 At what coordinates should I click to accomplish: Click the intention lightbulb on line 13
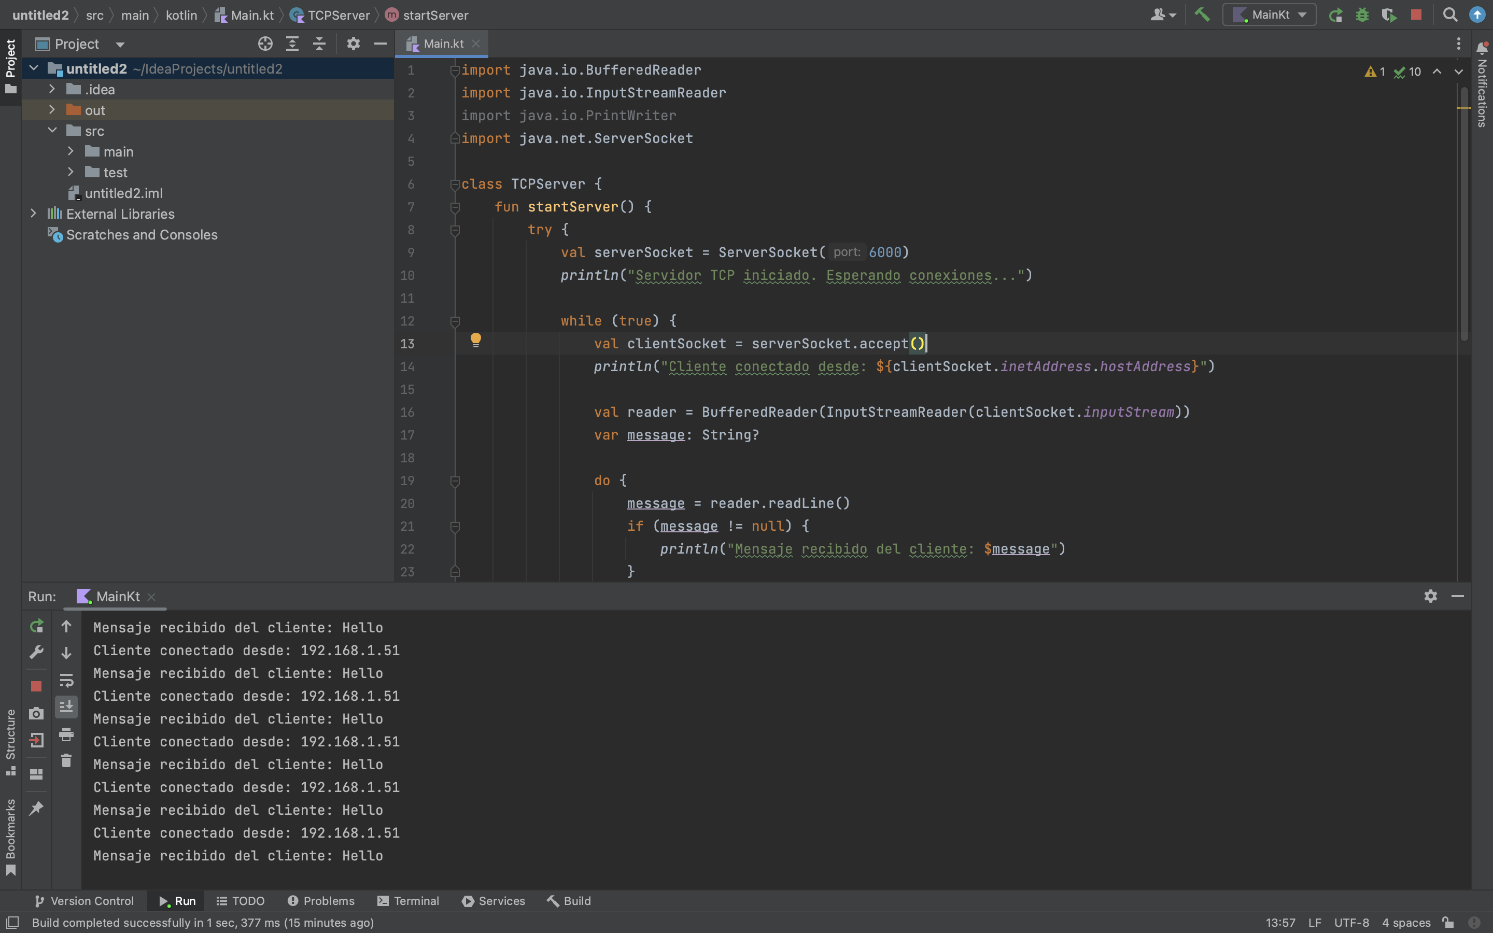click(x=476, y=340)
